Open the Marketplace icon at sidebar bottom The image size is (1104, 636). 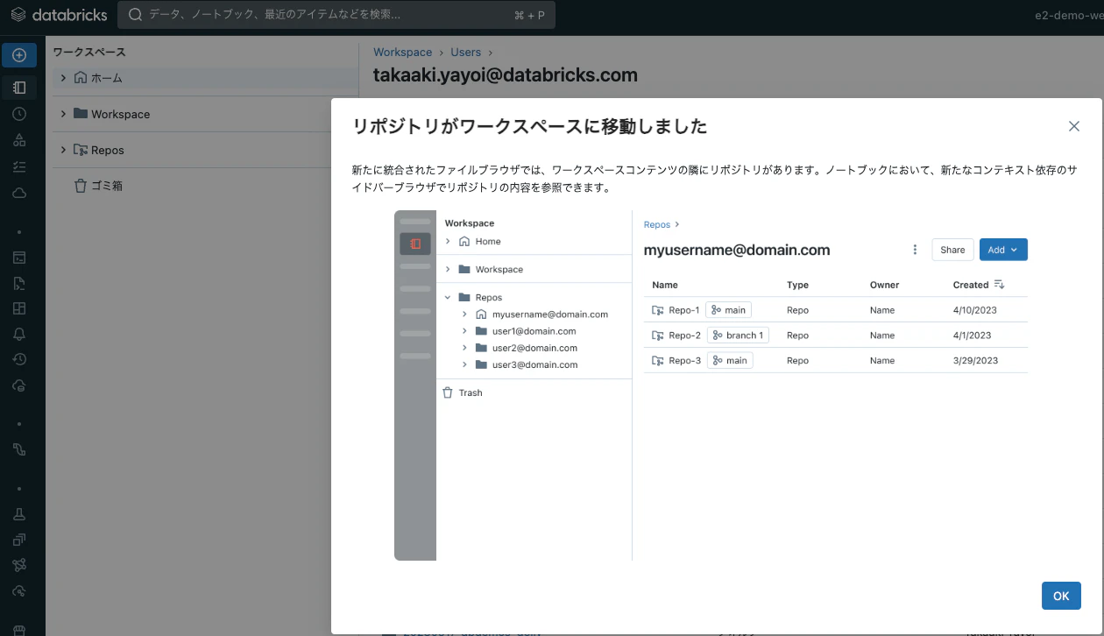point(19,629)
